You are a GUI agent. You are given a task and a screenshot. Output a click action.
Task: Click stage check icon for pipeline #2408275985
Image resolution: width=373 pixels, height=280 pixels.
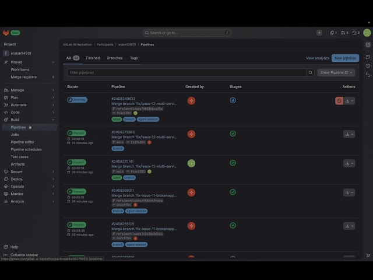point(233,134)
